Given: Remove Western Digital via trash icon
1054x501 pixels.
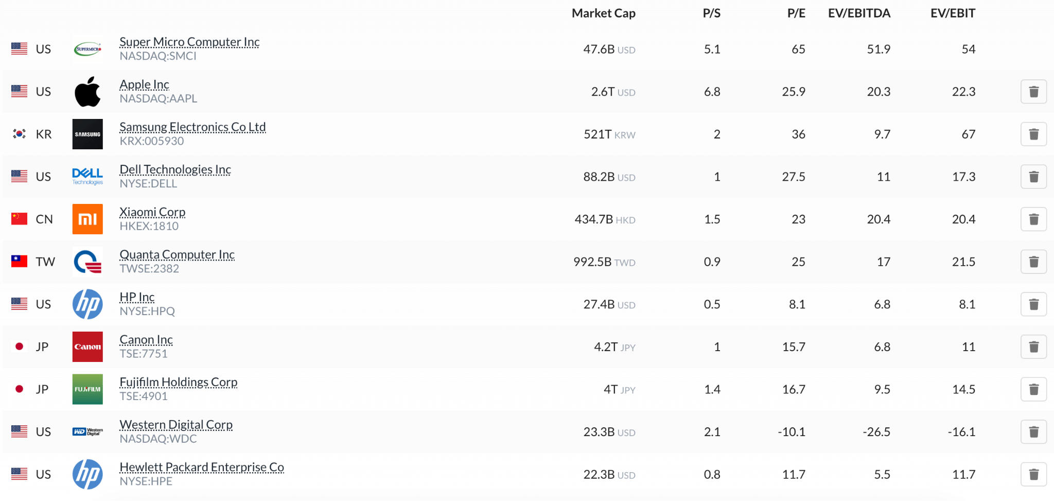Looking at the screenshot, I should point(1033,432).
